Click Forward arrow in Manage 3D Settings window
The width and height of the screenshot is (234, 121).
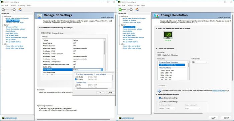point(14,10)
